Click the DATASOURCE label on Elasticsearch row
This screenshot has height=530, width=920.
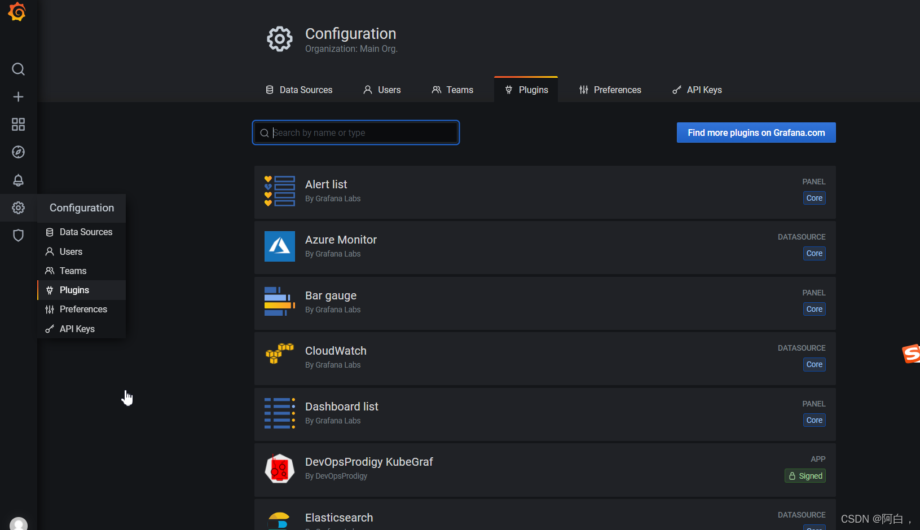point(802,515)
